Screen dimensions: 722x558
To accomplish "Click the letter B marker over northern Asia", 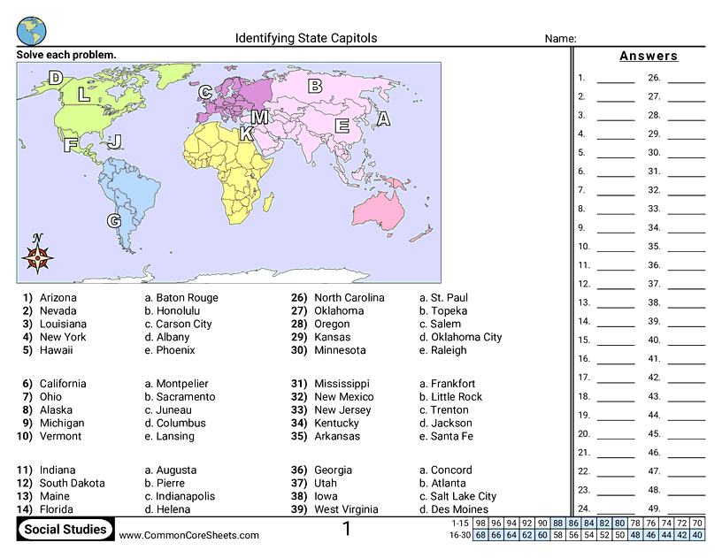I will click(x=314, y=86).
